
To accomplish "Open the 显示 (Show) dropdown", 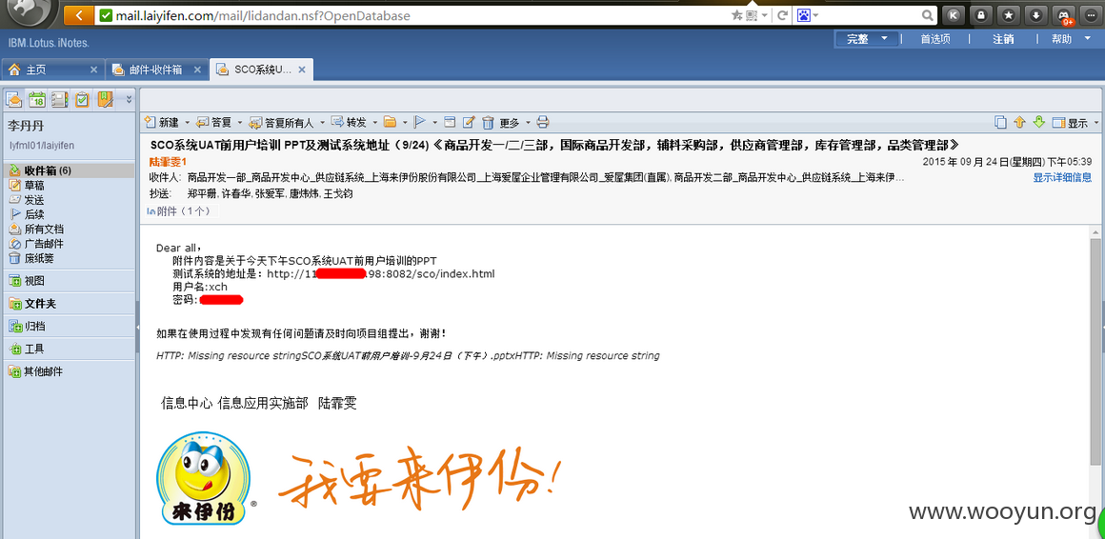I will tap(1075, 123).
